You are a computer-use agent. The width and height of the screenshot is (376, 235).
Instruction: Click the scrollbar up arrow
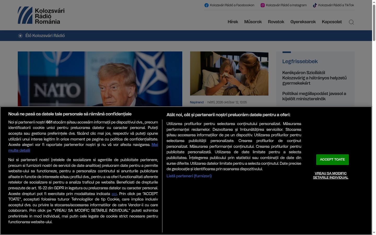(374, 2)
